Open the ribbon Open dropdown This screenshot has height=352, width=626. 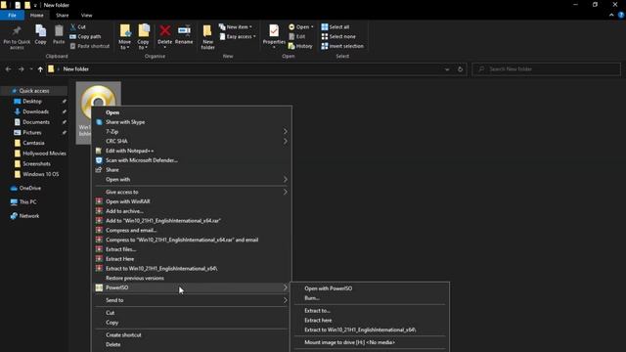coord(301,26)
